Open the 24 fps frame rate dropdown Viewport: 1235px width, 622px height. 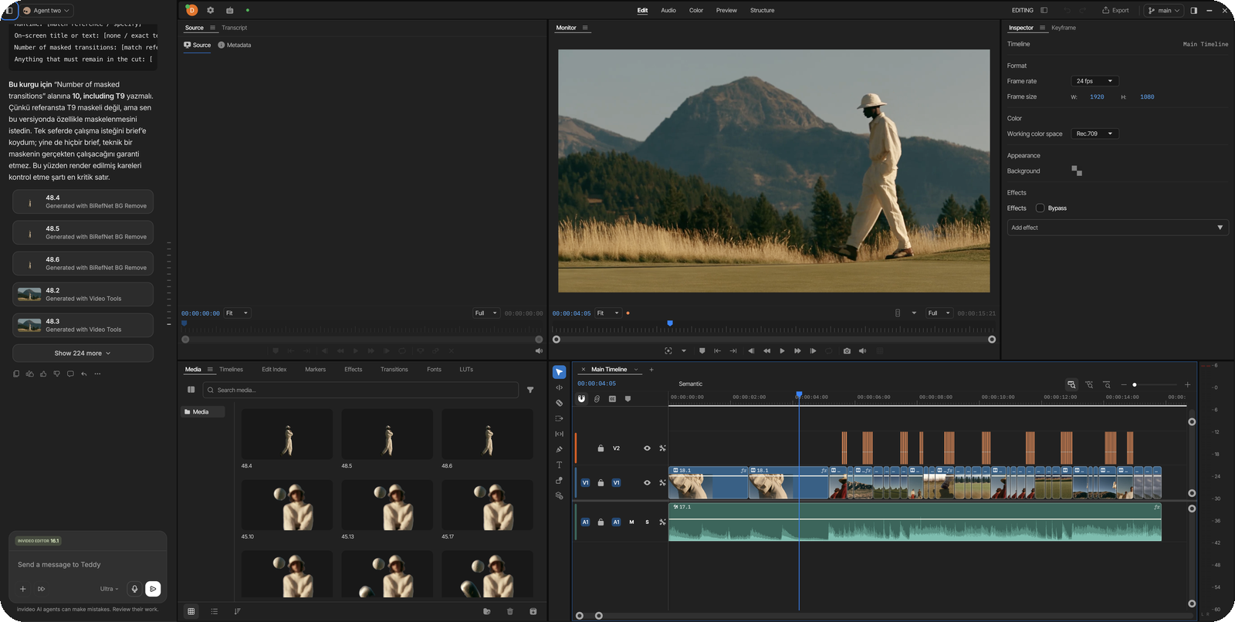(x=1095, y=81)
